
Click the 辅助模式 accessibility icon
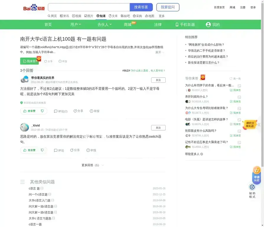[252, 187]
